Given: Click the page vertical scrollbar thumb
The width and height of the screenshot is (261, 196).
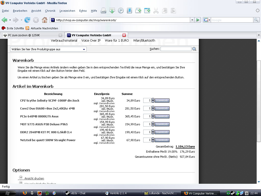Looking at the screenshot, I should [259, 101].
